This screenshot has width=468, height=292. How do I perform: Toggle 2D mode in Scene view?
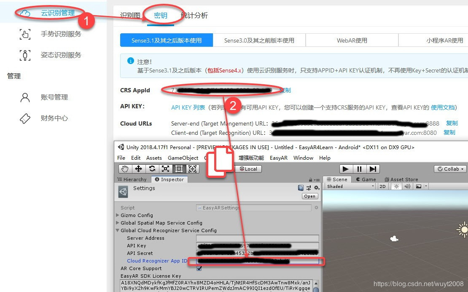[382, 186]
